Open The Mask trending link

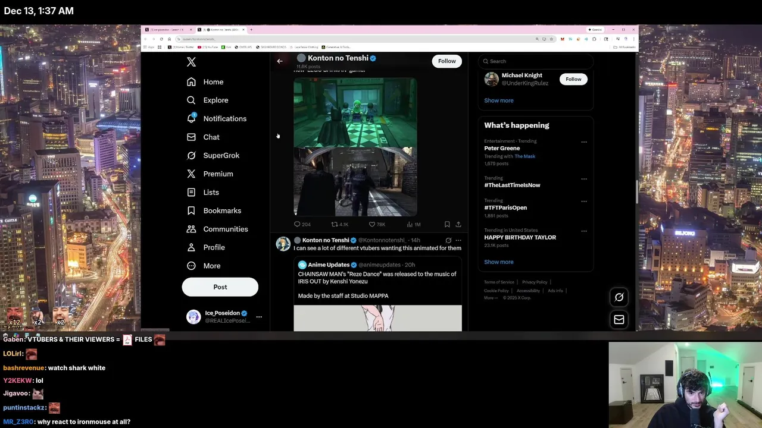[524, 156]
